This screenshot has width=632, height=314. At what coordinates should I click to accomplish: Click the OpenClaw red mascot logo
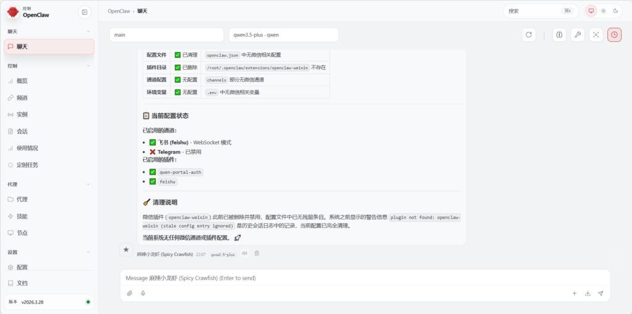(13, 12)
